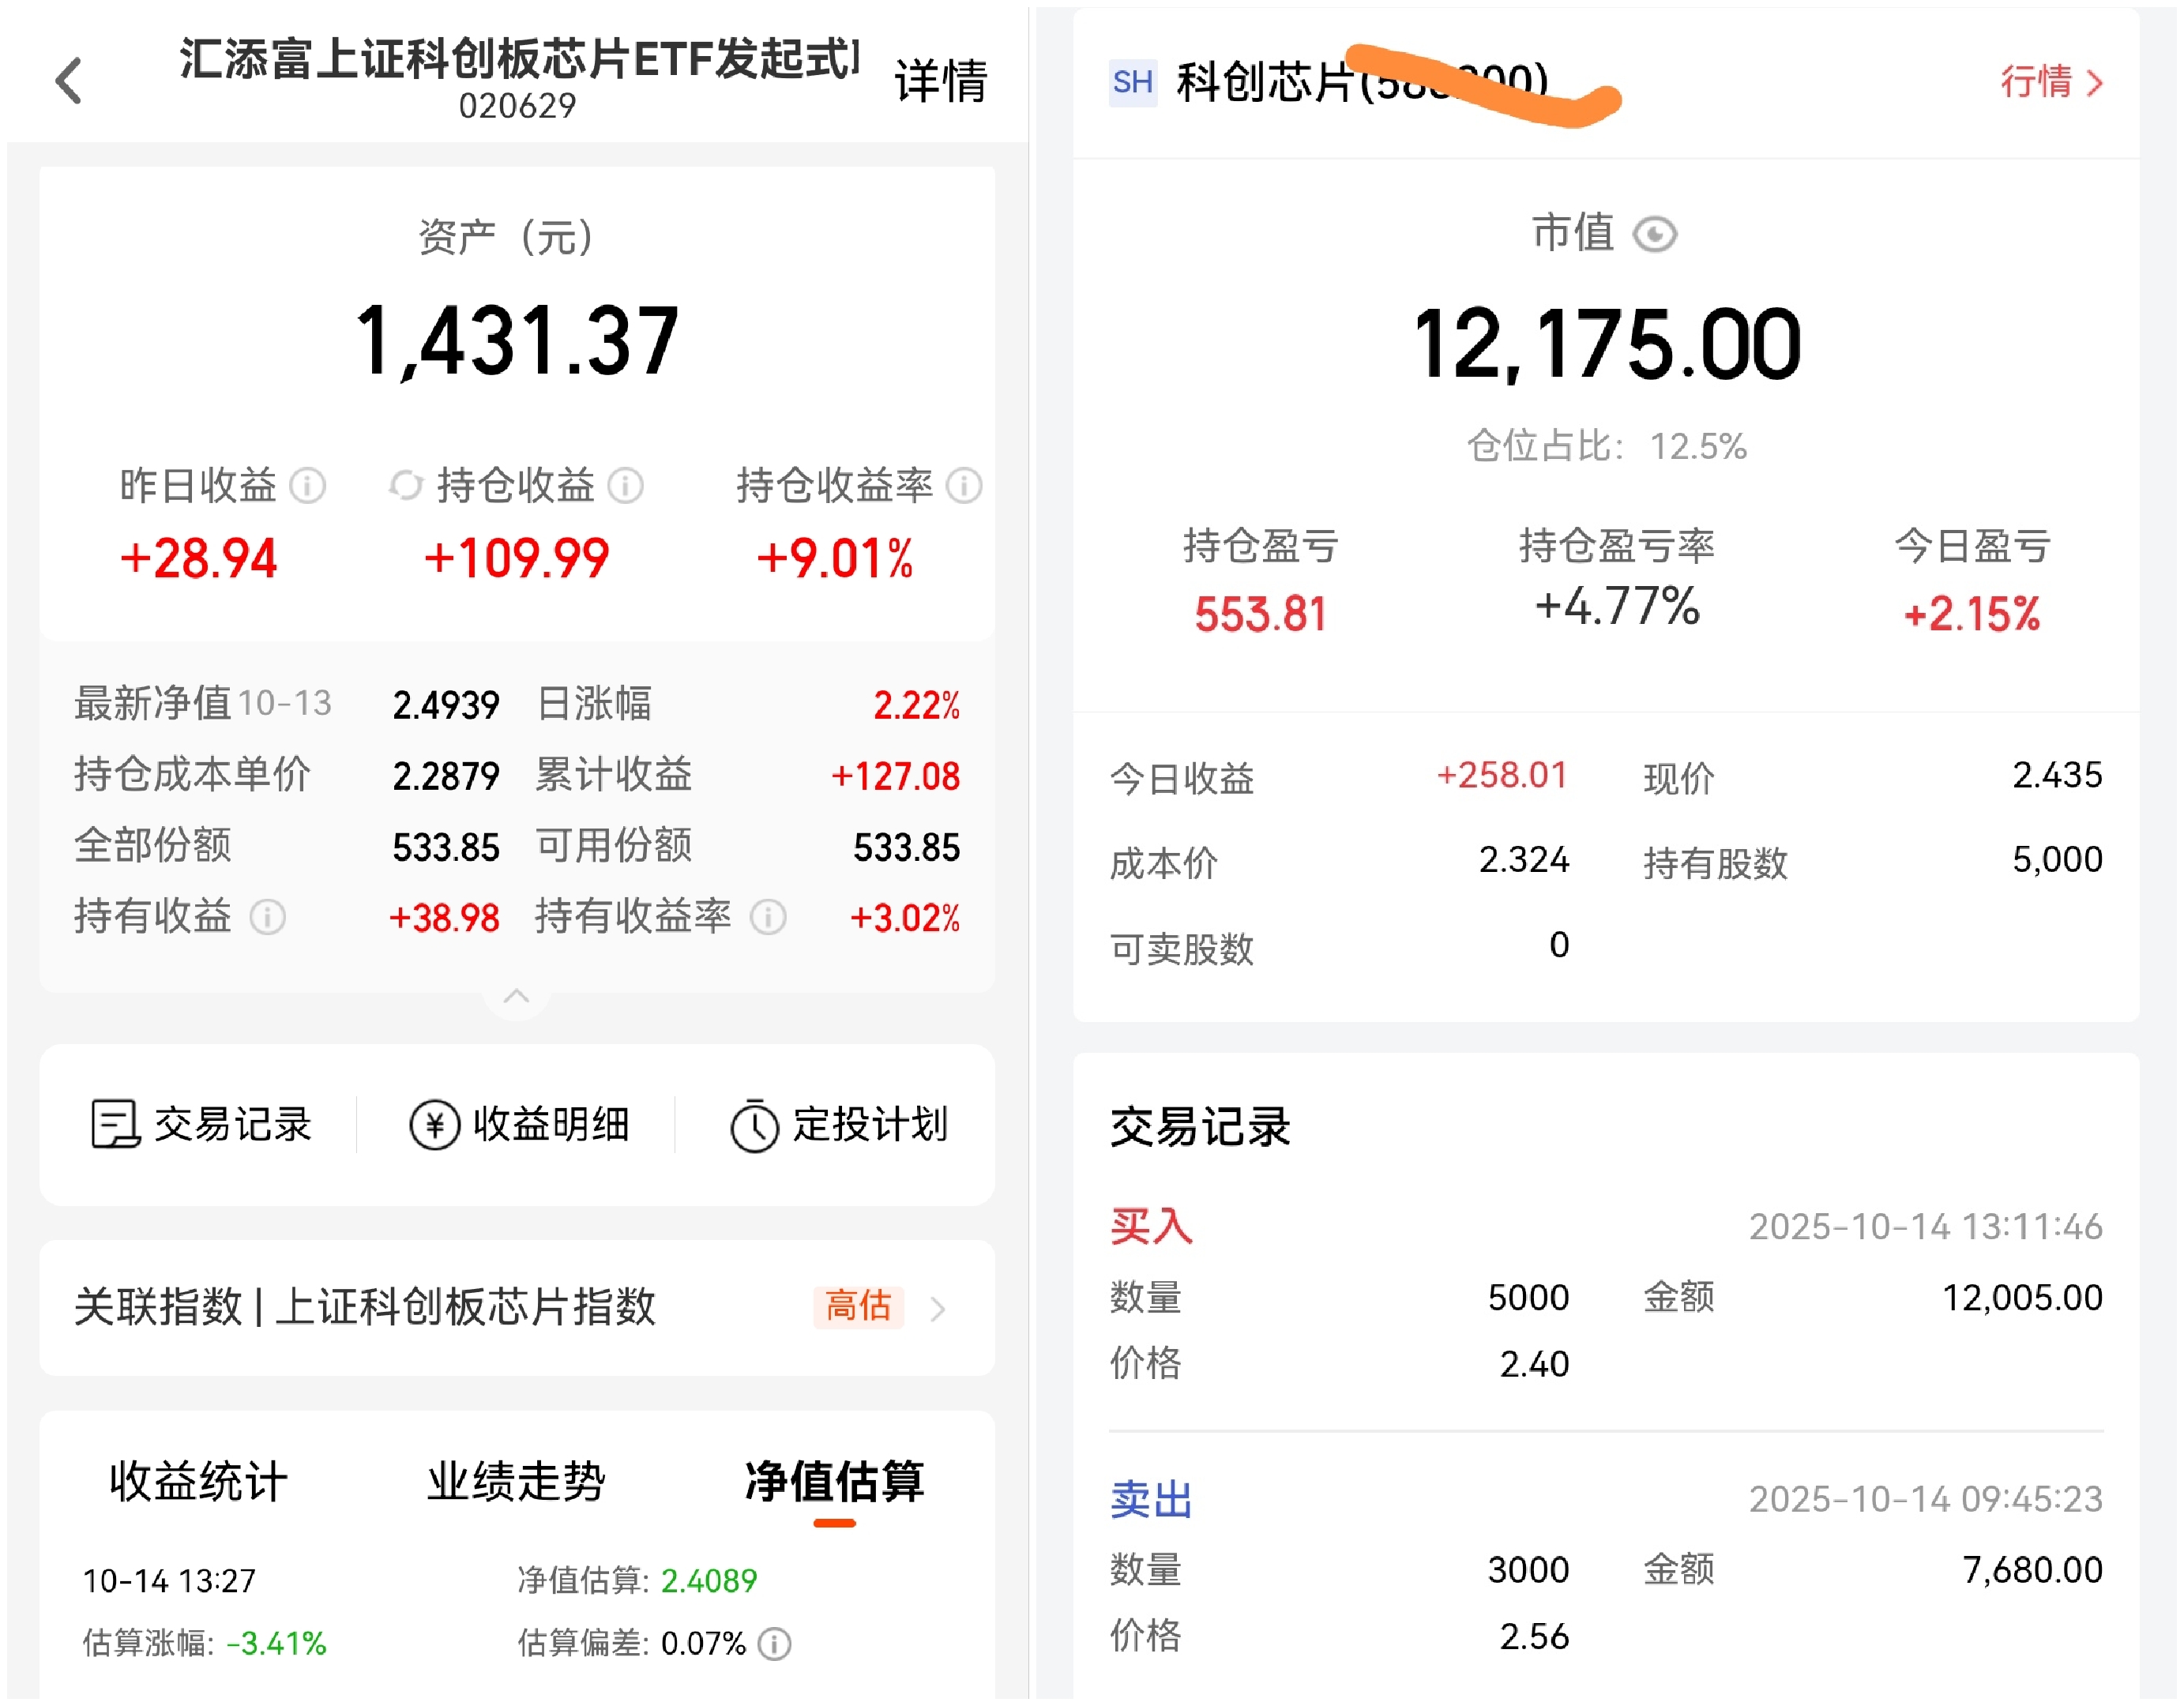Open info icon next to 持有收益
2184x1706 pixels.
267,917
